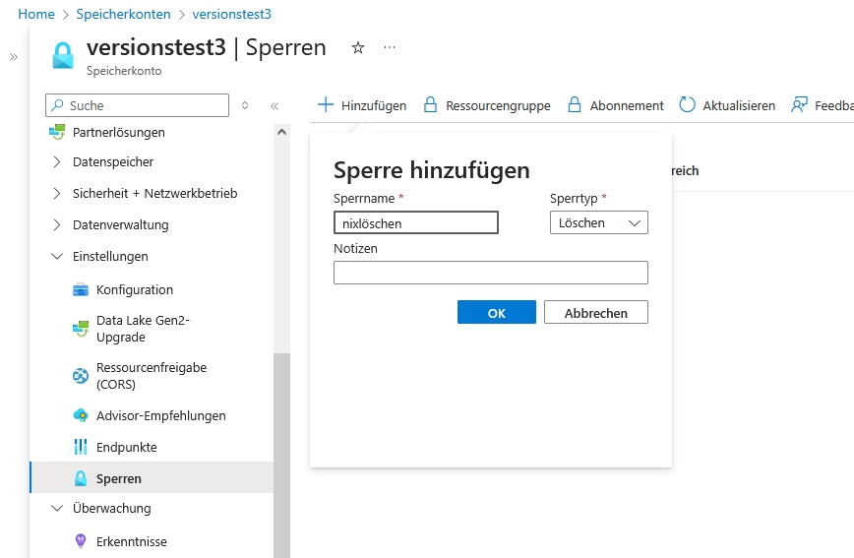Open the more options ellipsis menu

(390, 47)
